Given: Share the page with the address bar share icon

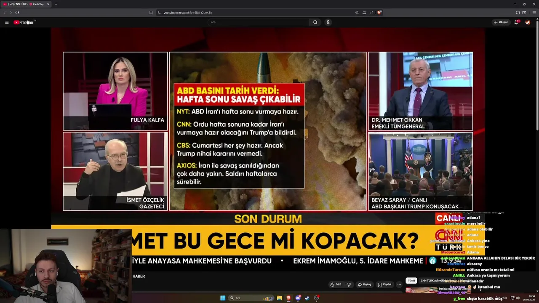Looking at the screenshot, I should [x=371, y=13].
